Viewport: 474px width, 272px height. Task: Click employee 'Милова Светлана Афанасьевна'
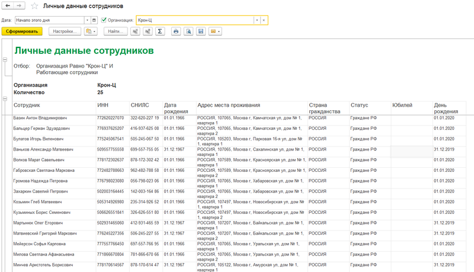coord(43,254)
